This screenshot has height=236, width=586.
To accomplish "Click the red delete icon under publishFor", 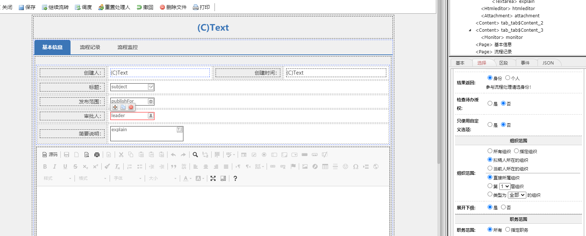I will (x=131, y=107).
